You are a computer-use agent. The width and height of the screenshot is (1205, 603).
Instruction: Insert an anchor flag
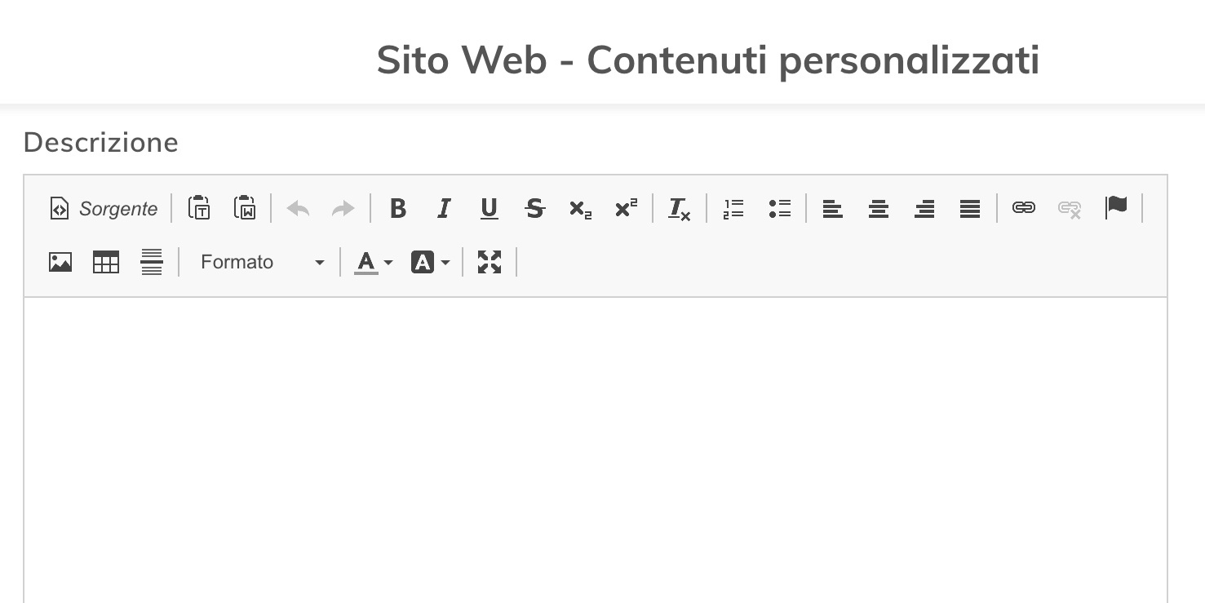(x=1117, y=209)
